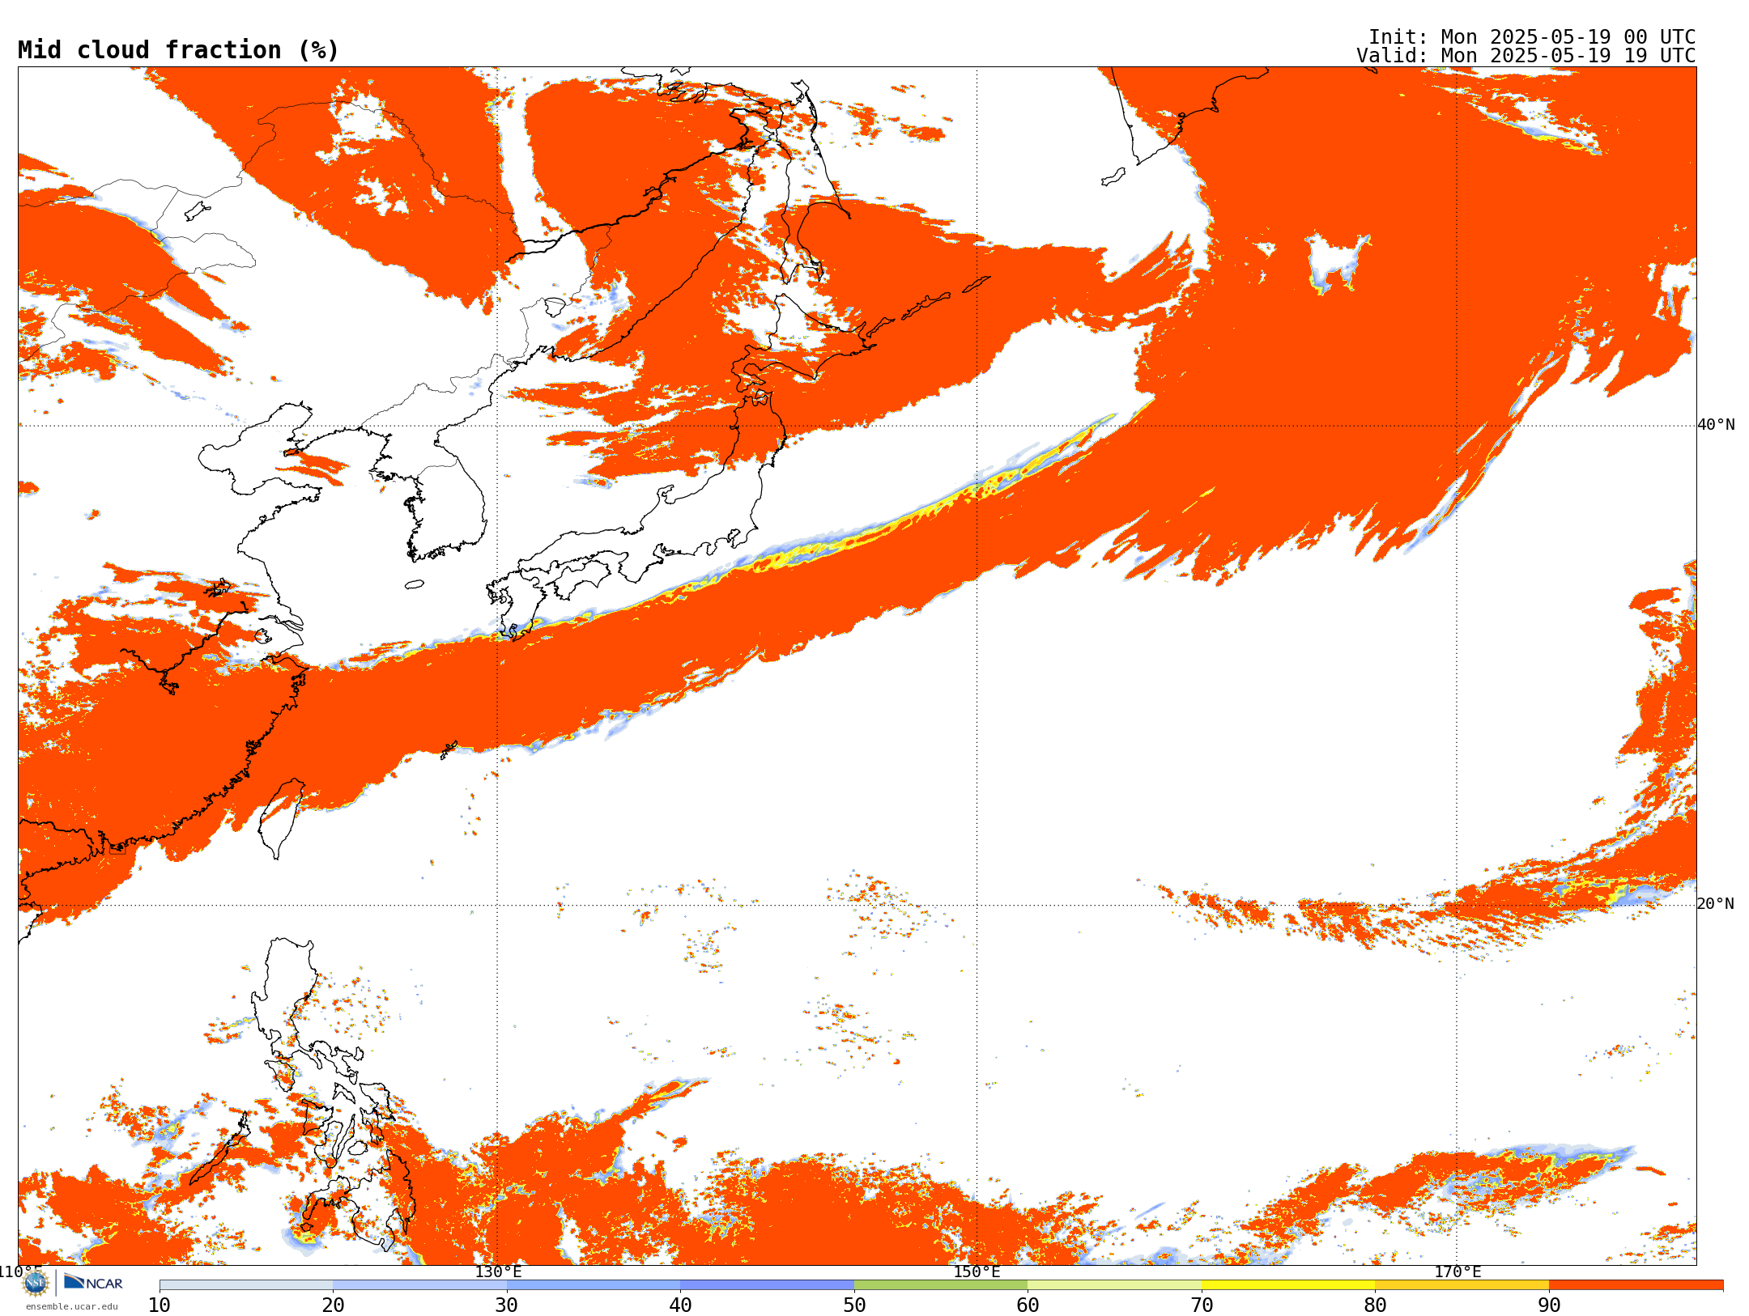Click the colorbar tick label 80
The image size is (1749, 1316).
(x=1375, y=1305)
